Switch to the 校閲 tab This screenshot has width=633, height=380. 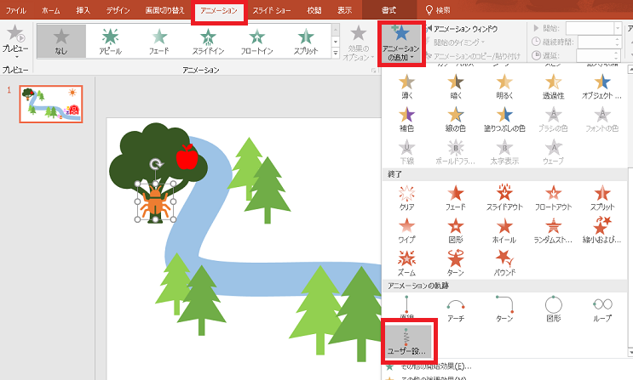(x=314, y=10)
